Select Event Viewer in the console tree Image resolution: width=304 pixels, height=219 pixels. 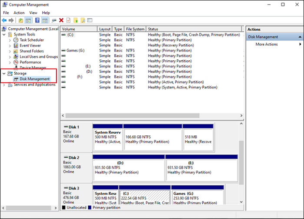pos(30,45)
